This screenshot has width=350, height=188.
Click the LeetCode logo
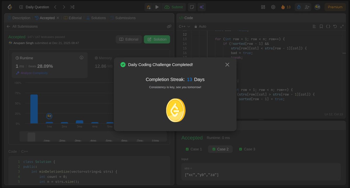click(10, 7)
